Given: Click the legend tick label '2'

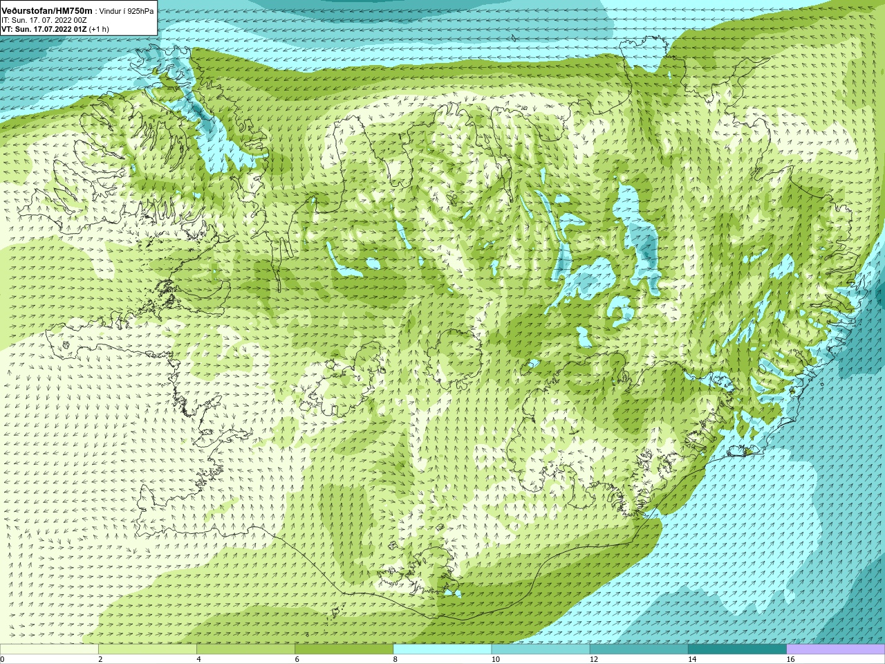Looking at the screenshot, I should [x=100, y=659].
